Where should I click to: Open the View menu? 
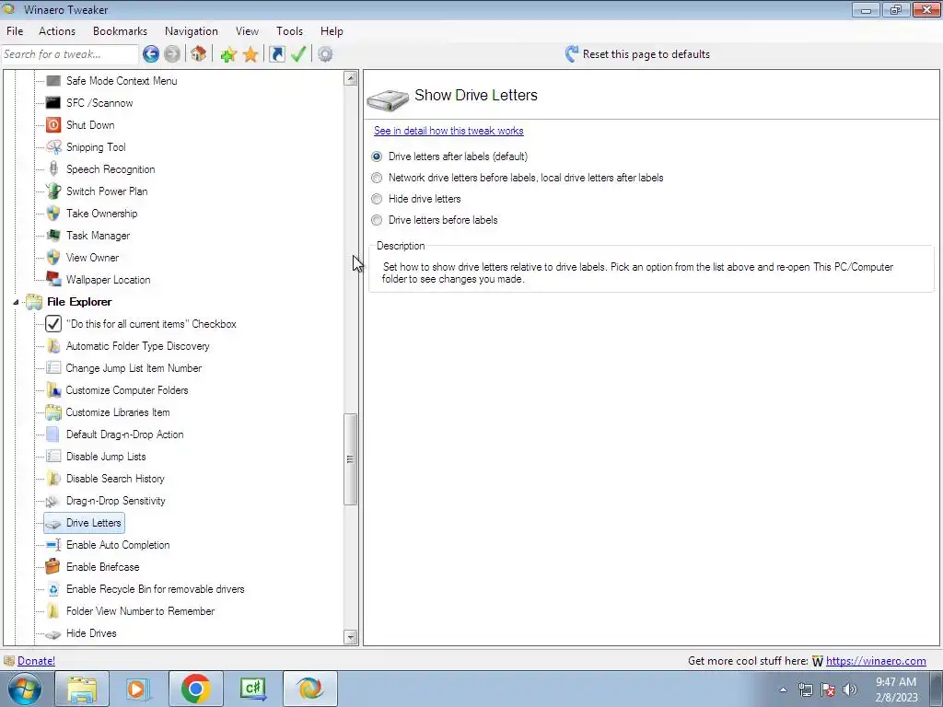tap(247, 31)
